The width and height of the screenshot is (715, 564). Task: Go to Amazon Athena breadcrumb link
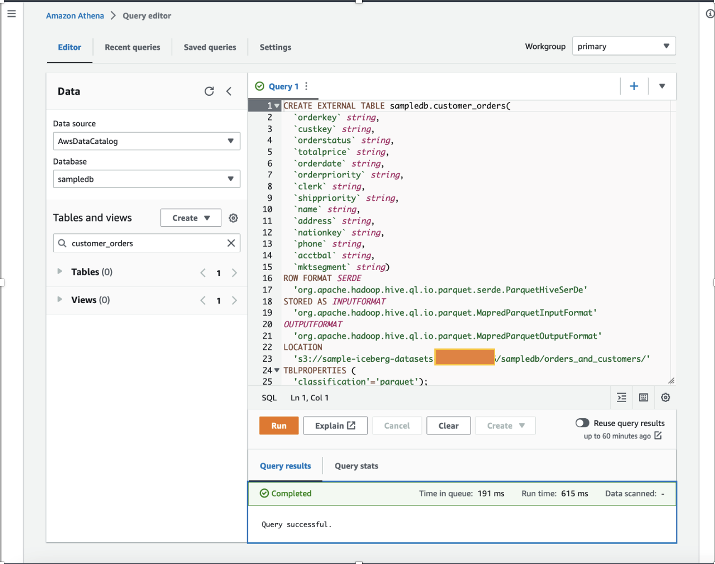point(75,16)
